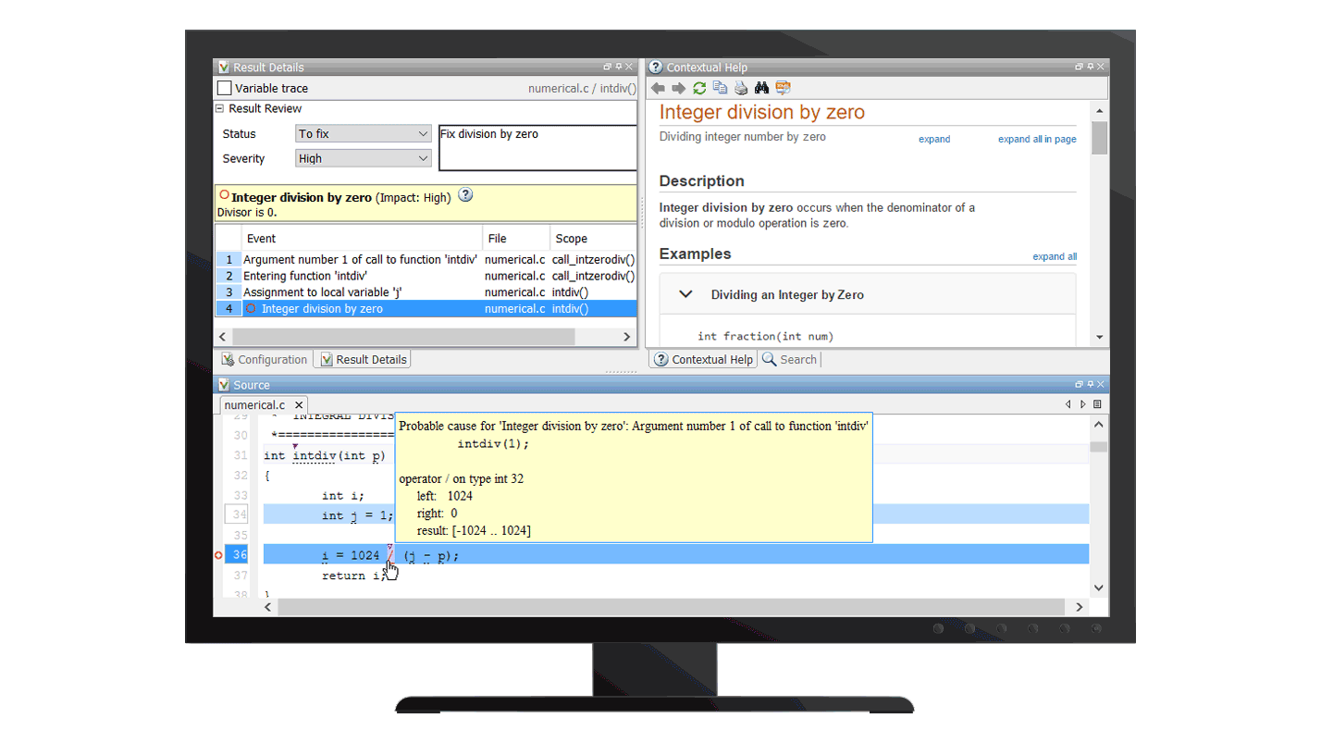Click the binoculars find icon
The image size is (1321, 743).
click(x=761, y=88)
